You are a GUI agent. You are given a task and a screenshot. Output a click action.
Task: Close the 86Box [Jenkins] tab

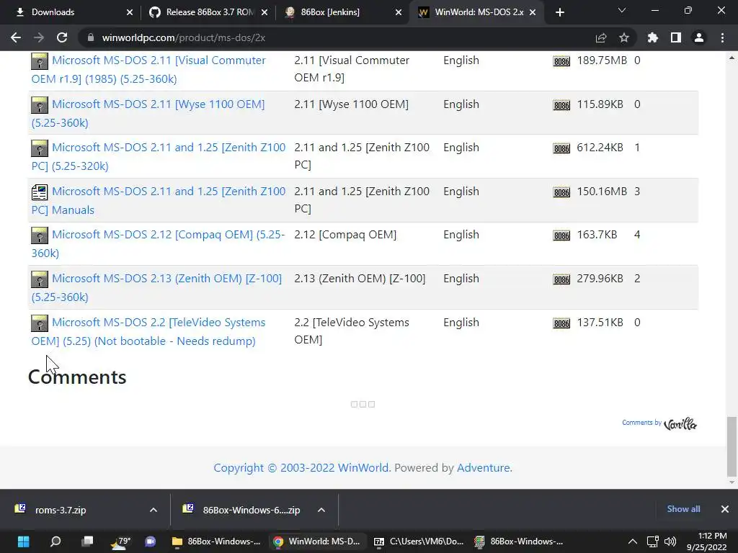click(x=399, y=12)
